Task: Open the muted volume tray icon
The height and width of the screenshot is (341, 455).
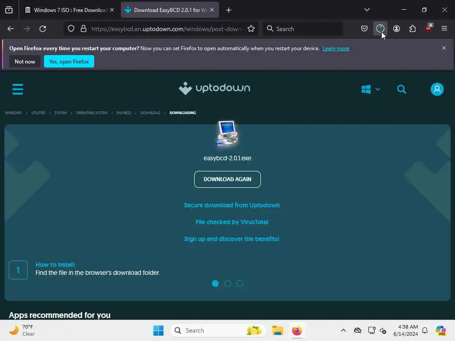Action: point(383,330)
